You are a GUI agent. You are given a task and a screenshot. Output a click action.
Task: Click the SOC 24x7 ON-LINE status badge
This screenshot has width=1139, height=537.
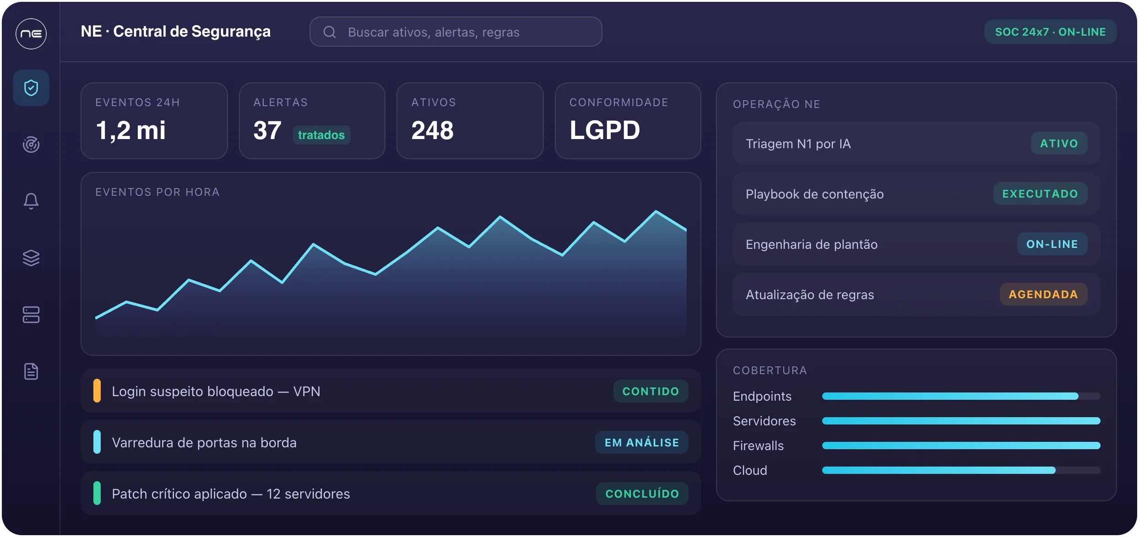click(x=1050, y=32)
